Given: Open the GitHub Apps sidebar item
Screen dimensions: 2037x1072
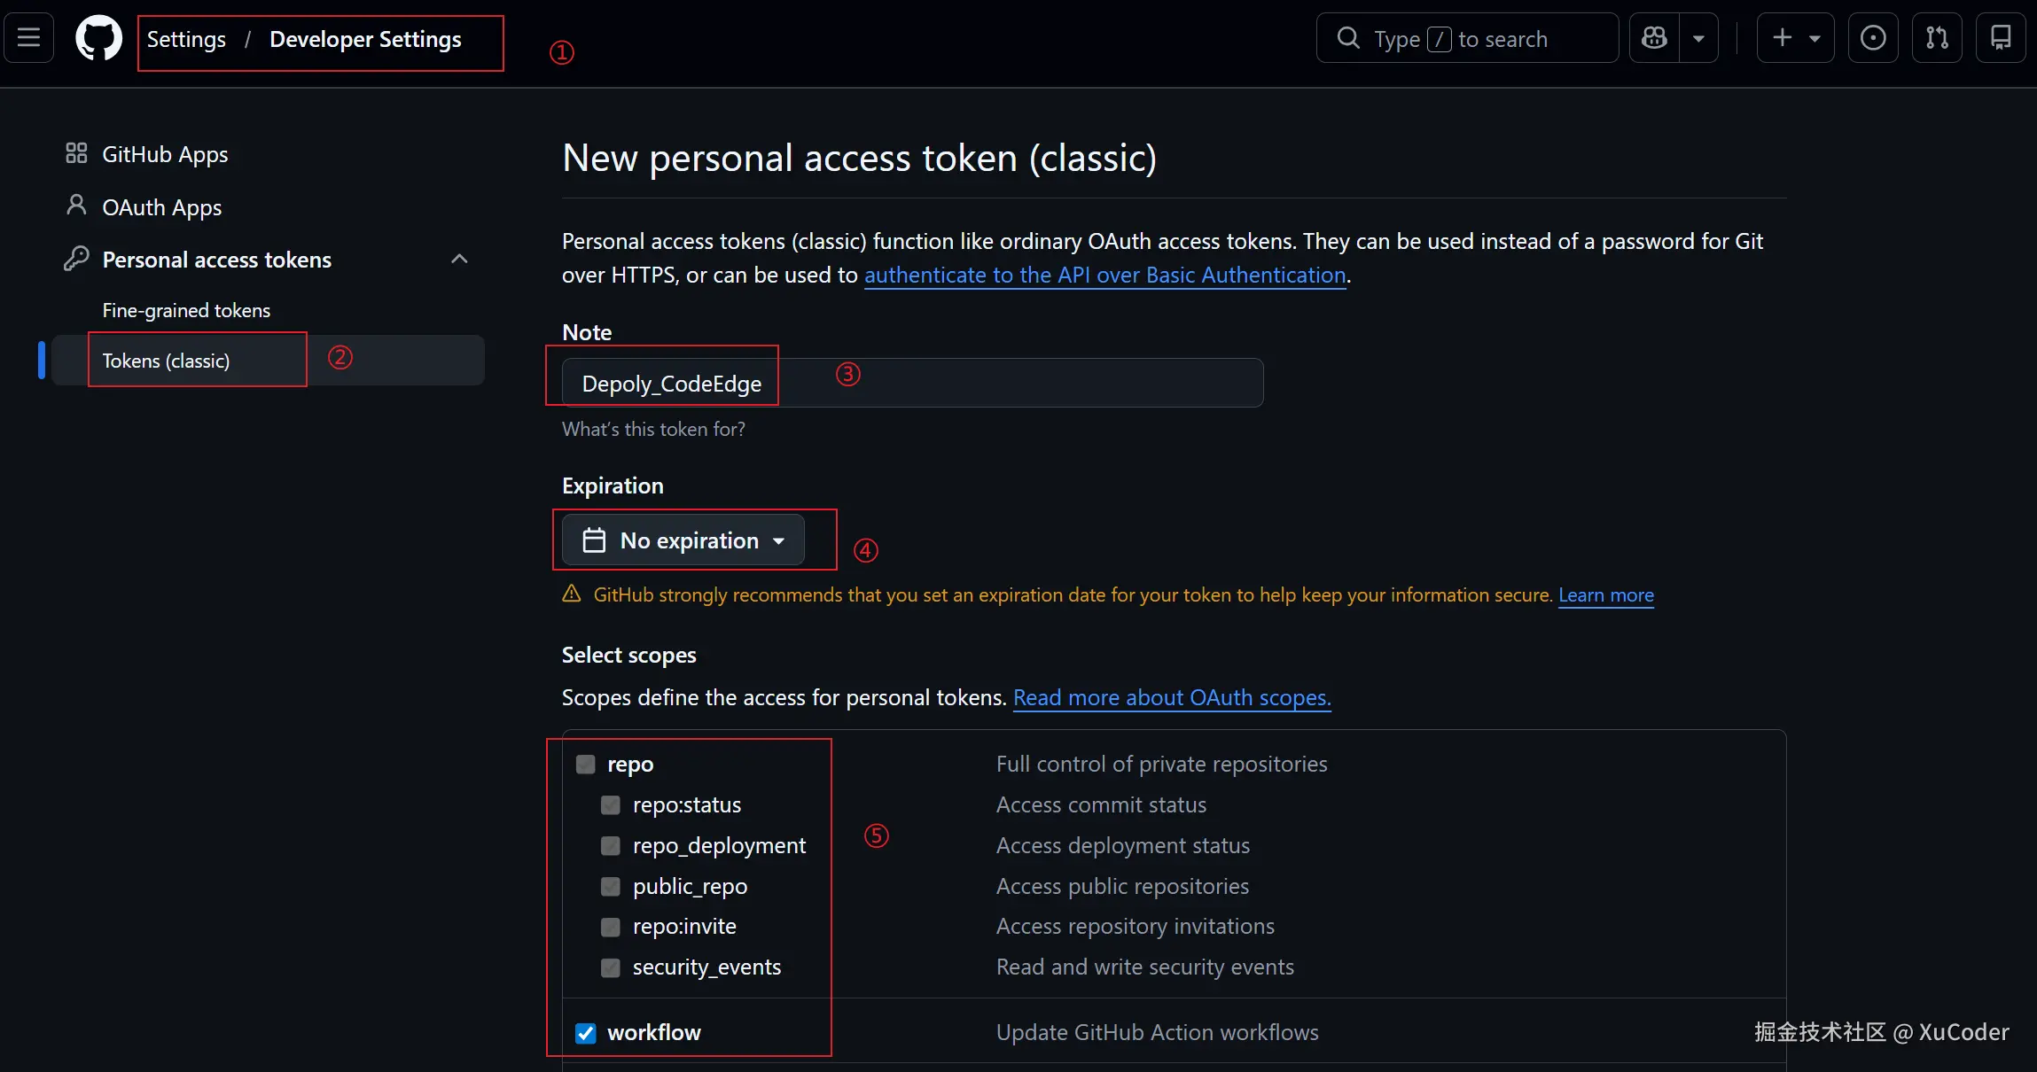Looking at the screenshot, I should [x=165, y=155].
